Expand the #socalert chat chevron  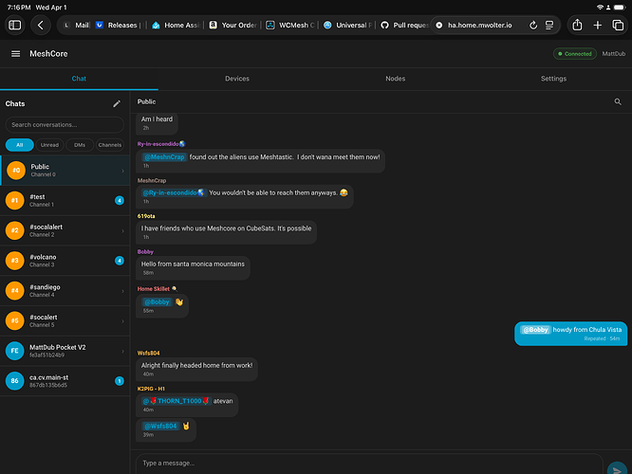pyautogui.click(x=122, y=321)
